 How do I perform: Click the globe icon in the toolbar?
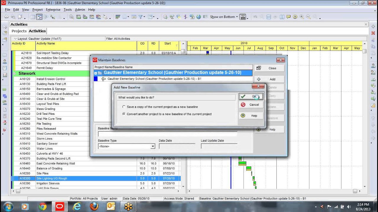[199, 17]
